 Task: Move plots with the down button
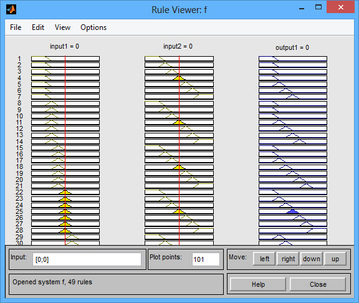[x=312, y=259]
